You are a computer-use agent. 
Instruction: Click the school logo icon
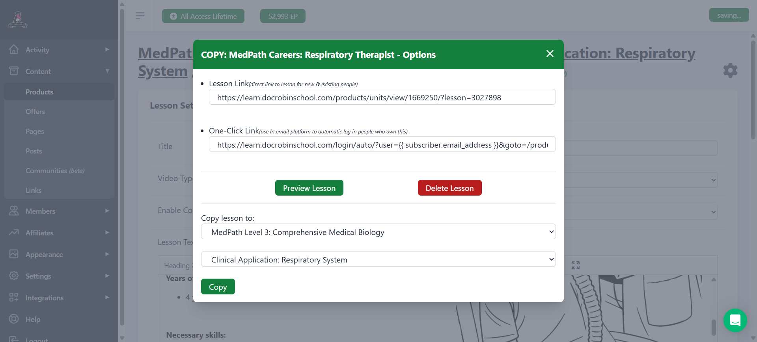(18, 20)
